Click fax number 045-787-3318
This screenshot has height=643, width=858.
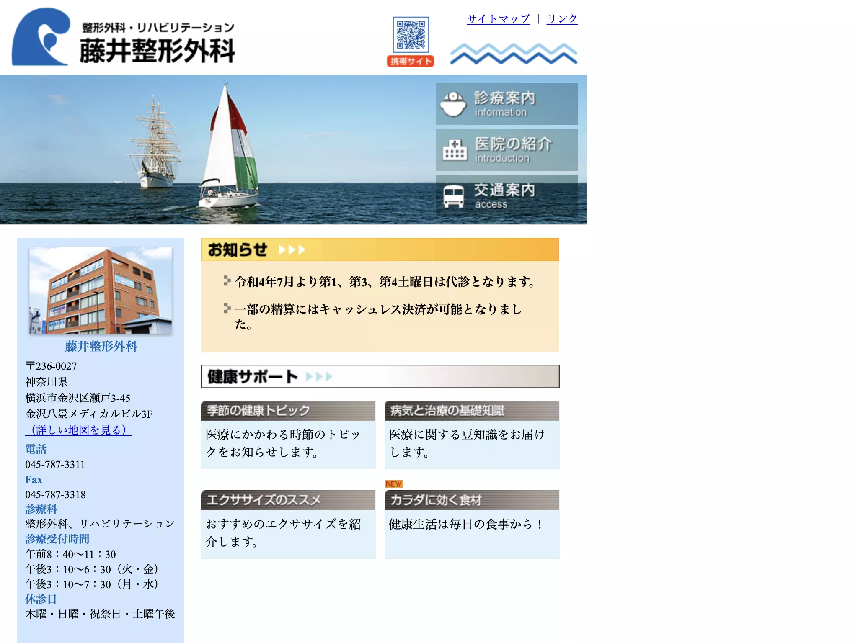(x=55, y=495)
